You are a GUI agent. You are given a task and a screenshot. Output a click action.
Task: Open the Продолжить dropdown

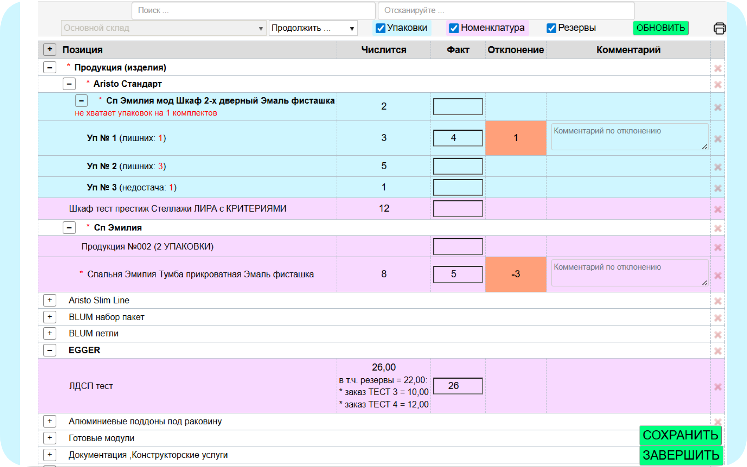coord(313,28)
